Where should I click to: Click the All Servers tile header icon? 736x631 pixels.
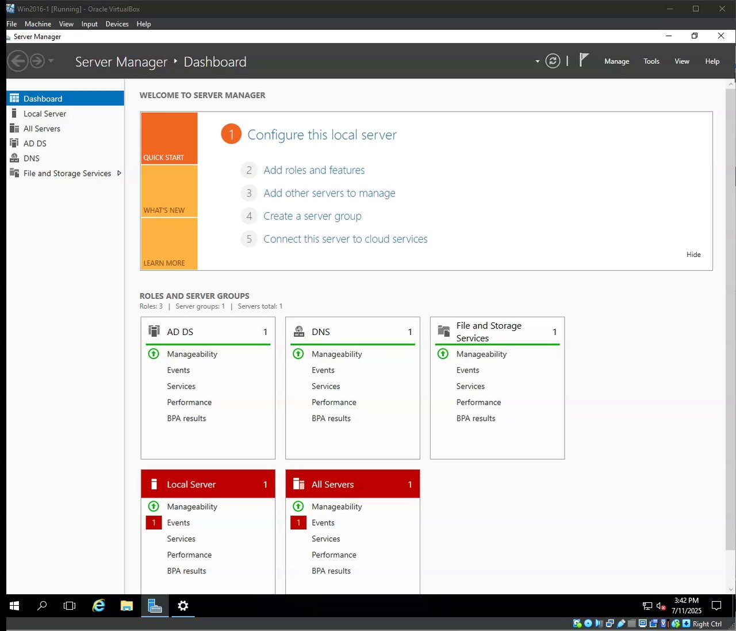pos(298,484)
